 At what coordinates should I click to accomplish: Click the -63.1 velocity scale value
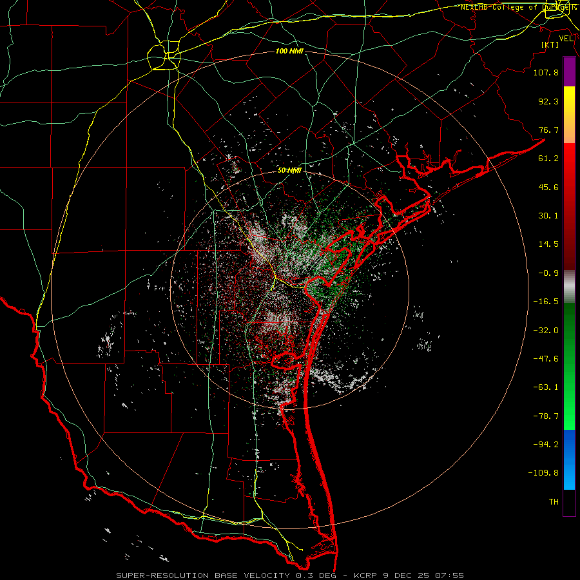546,387
